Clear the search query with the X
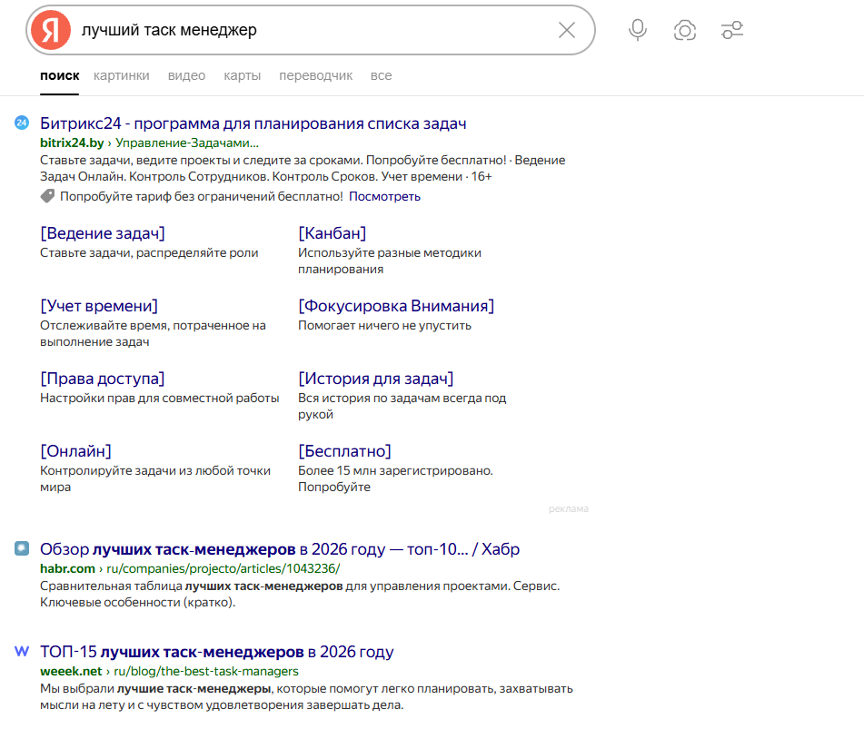 (566, 30)
